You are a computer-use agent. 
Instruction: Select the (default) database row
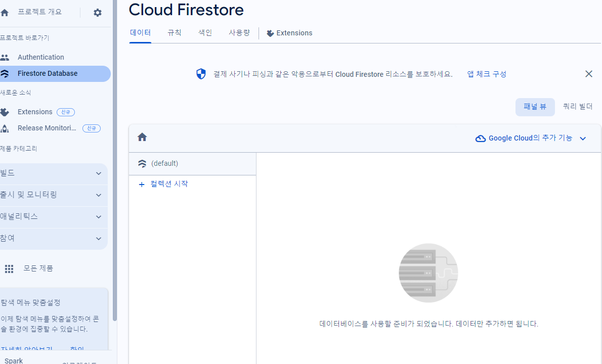[192, 164]
